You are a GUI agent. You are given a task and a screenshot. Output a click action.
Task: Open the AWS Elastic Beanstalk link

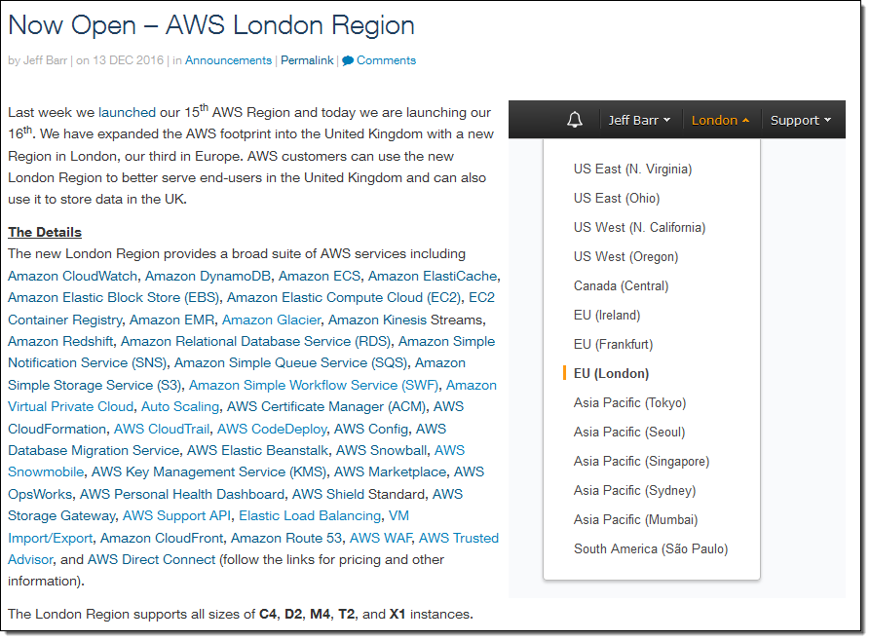click(258, 450)
